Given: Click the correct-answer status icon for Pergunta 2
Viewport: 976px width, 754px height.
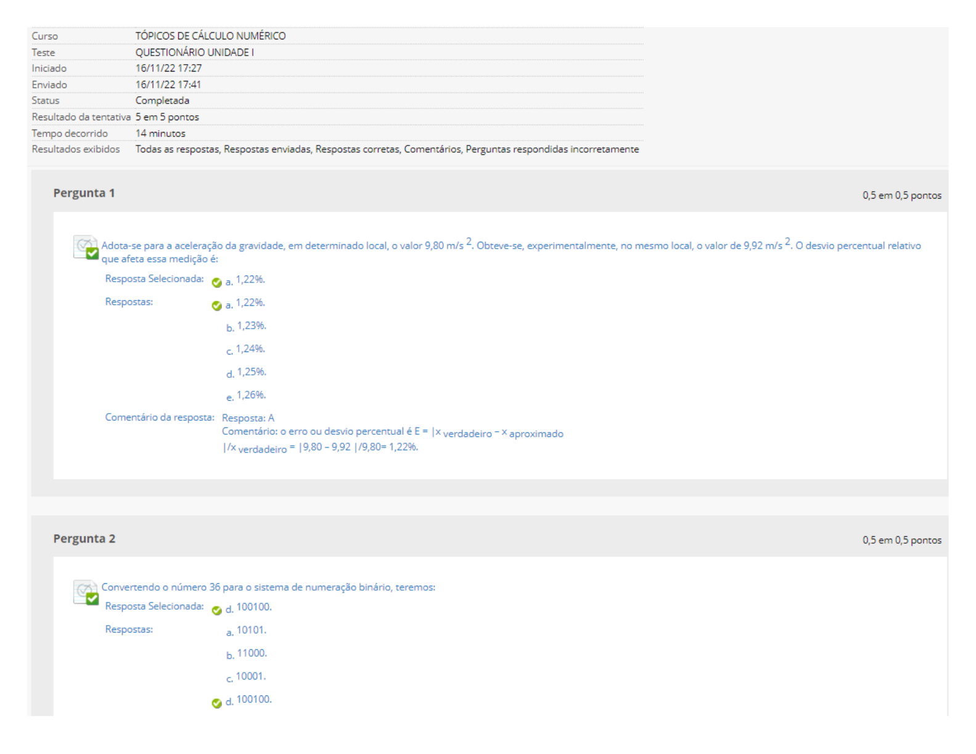Looking at the screenshot, I should [86, 592].
